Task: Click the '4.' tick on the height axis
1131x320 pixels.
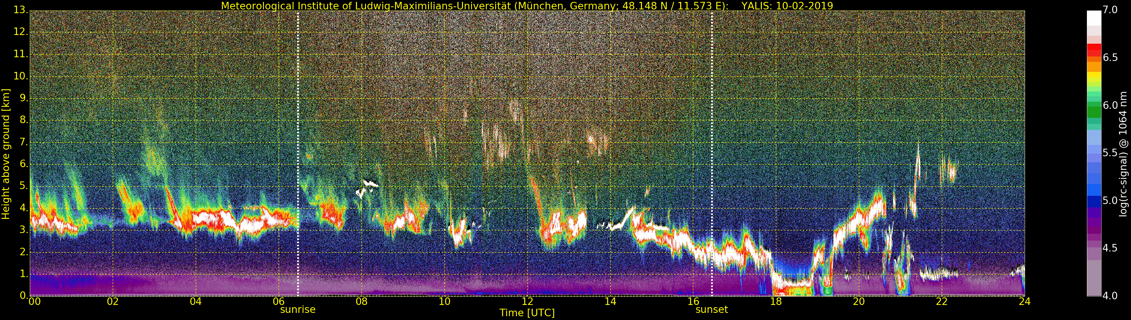Action: coord(24,208)
